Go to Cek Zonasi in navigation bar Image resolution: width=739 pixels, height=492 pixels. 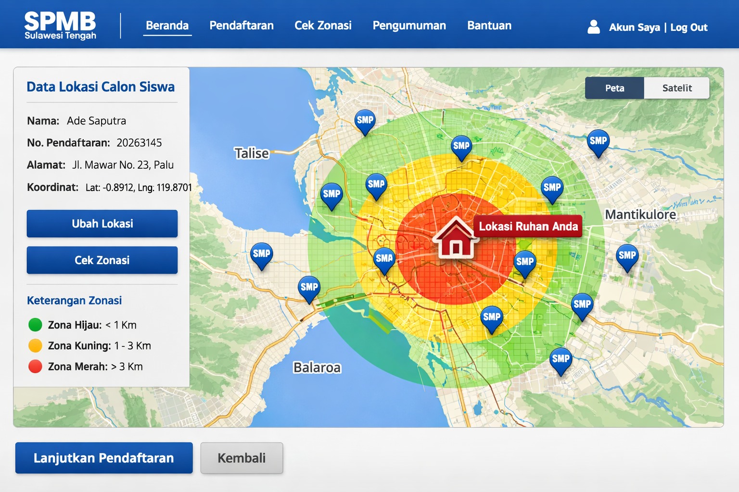click(323, 25)
